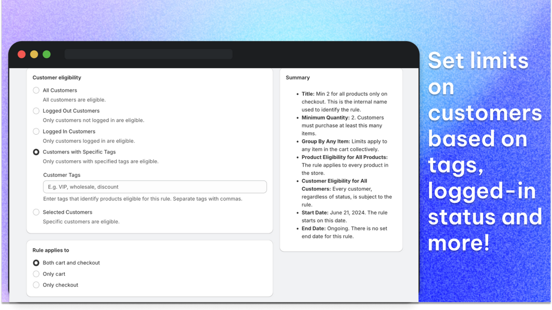Screen dimensions: 552x310
Task: Click the Customer eligibility section title
Action: [56, 77]
